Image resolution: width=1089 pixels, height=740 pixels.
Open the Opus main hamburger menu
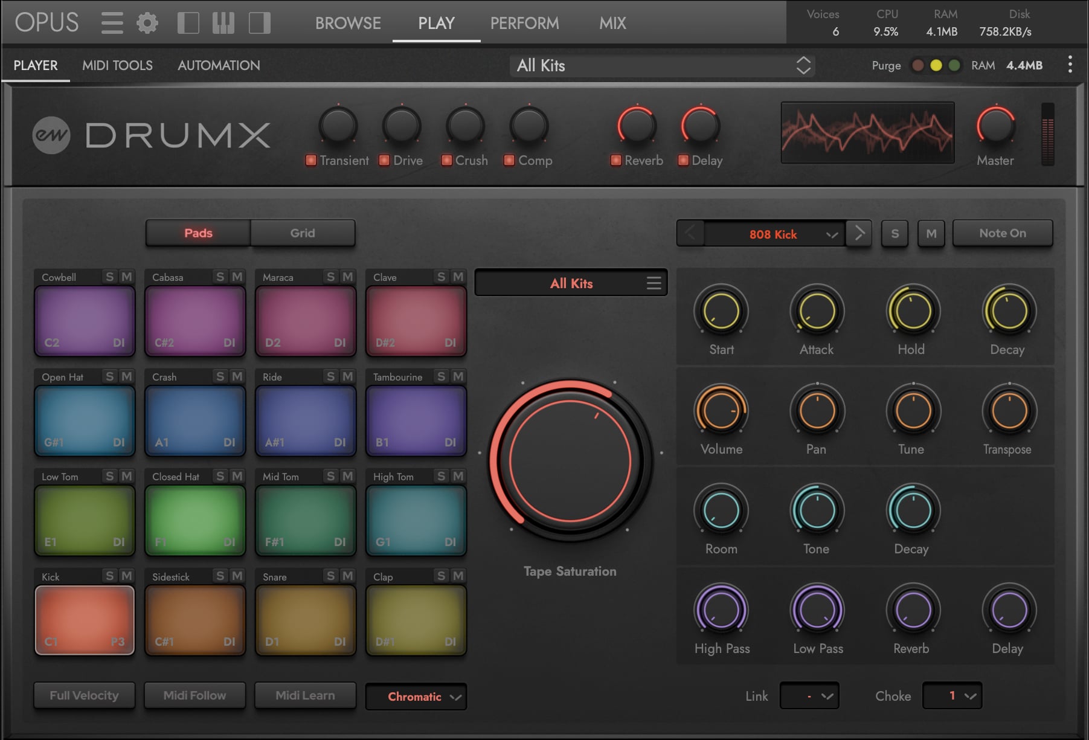pos(112,23)
